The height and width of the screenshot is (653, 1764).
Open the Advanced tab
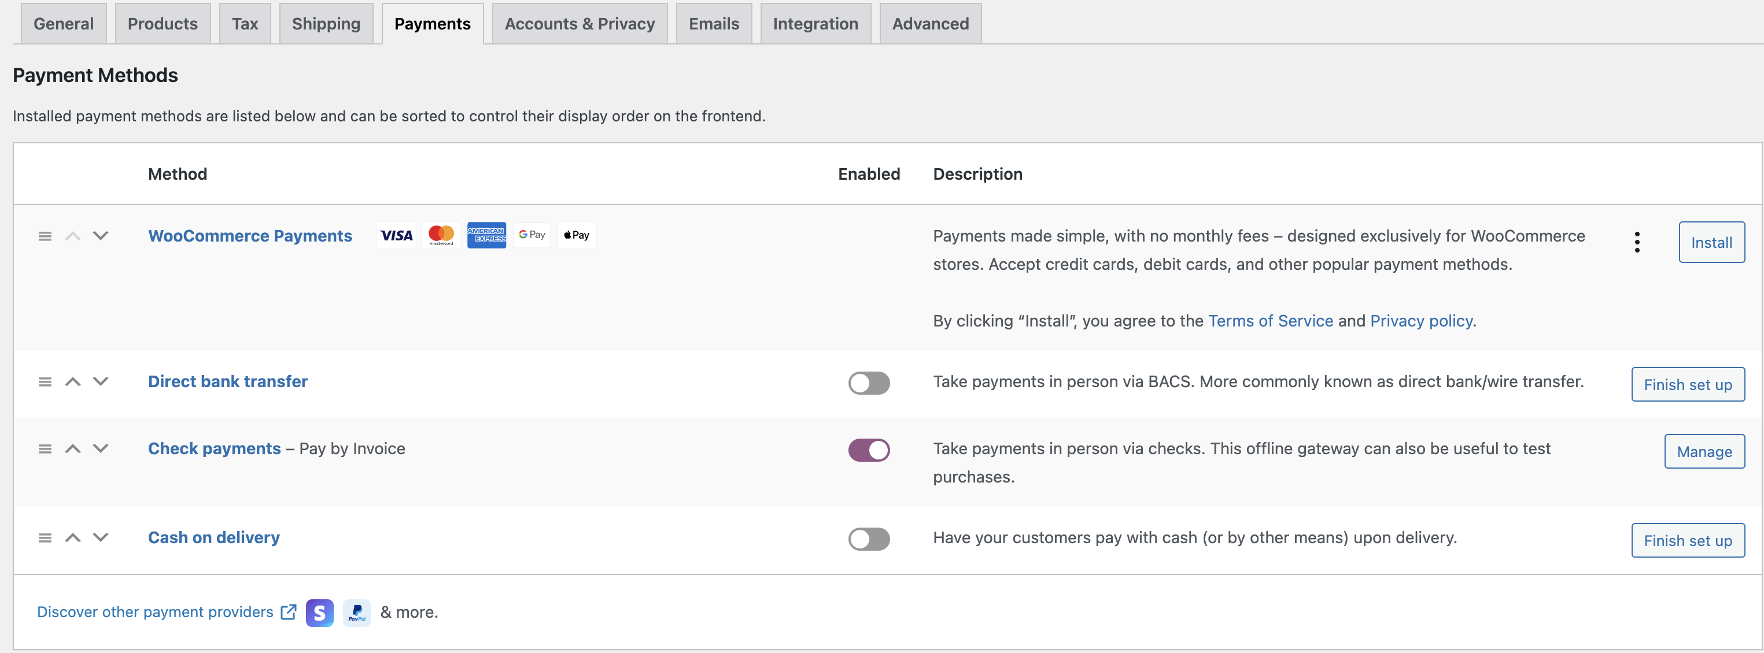coord(931,24)
